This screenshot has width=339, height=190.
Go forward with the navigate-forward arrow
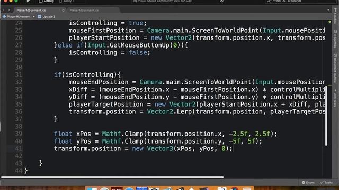click(x=9, y=10)
